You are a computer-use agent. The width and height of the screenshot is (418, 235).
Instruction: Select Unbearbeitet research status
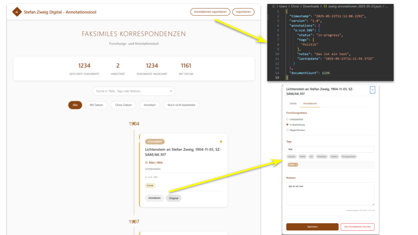[x=287, y=119]
